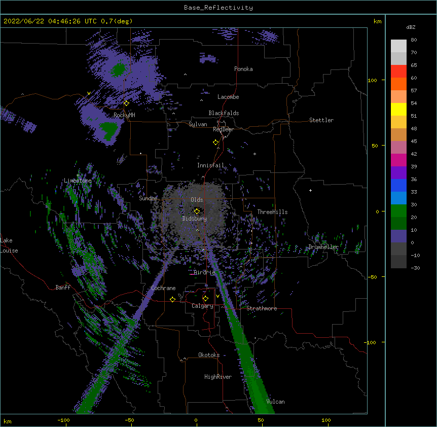The image size is (437, 427).
Task: Click the white plus marker north of Drumheller
Action: pos(310,190)
